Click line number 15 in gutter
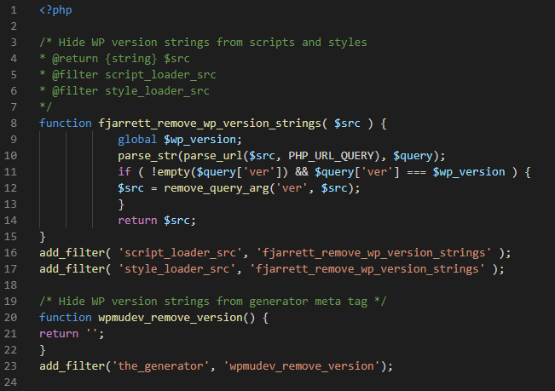The width and height of the screenshot is (555, 391). 10,237
